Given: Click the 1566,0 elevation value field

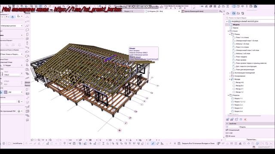Looking at the screenshot, I should (12, 75).
